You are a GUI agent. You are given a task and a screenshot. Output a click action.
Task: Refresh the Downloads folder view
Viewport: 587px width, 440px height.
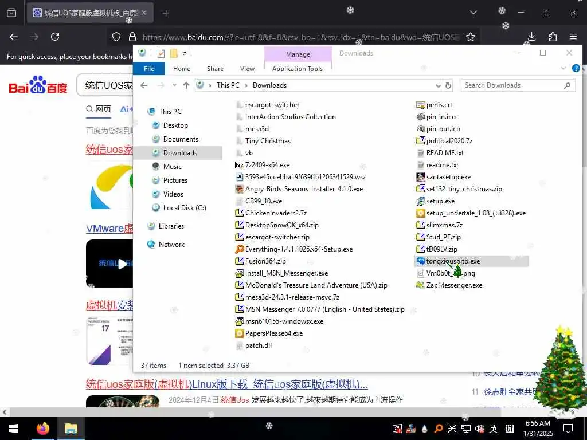(448, 86)
